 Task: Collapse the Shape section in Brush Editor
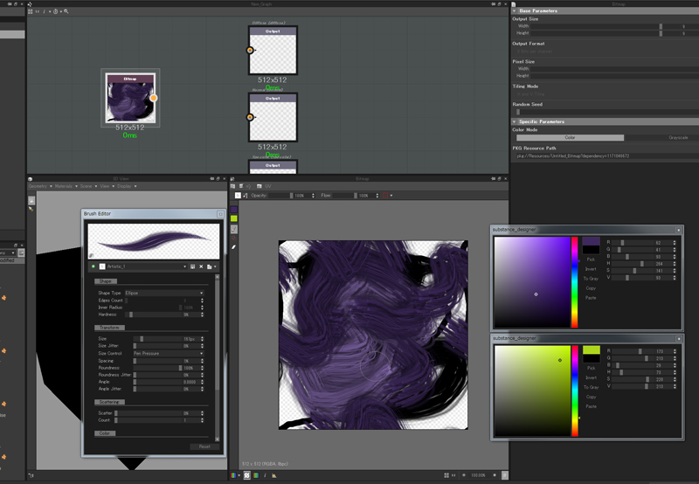(x=106, y=281)
